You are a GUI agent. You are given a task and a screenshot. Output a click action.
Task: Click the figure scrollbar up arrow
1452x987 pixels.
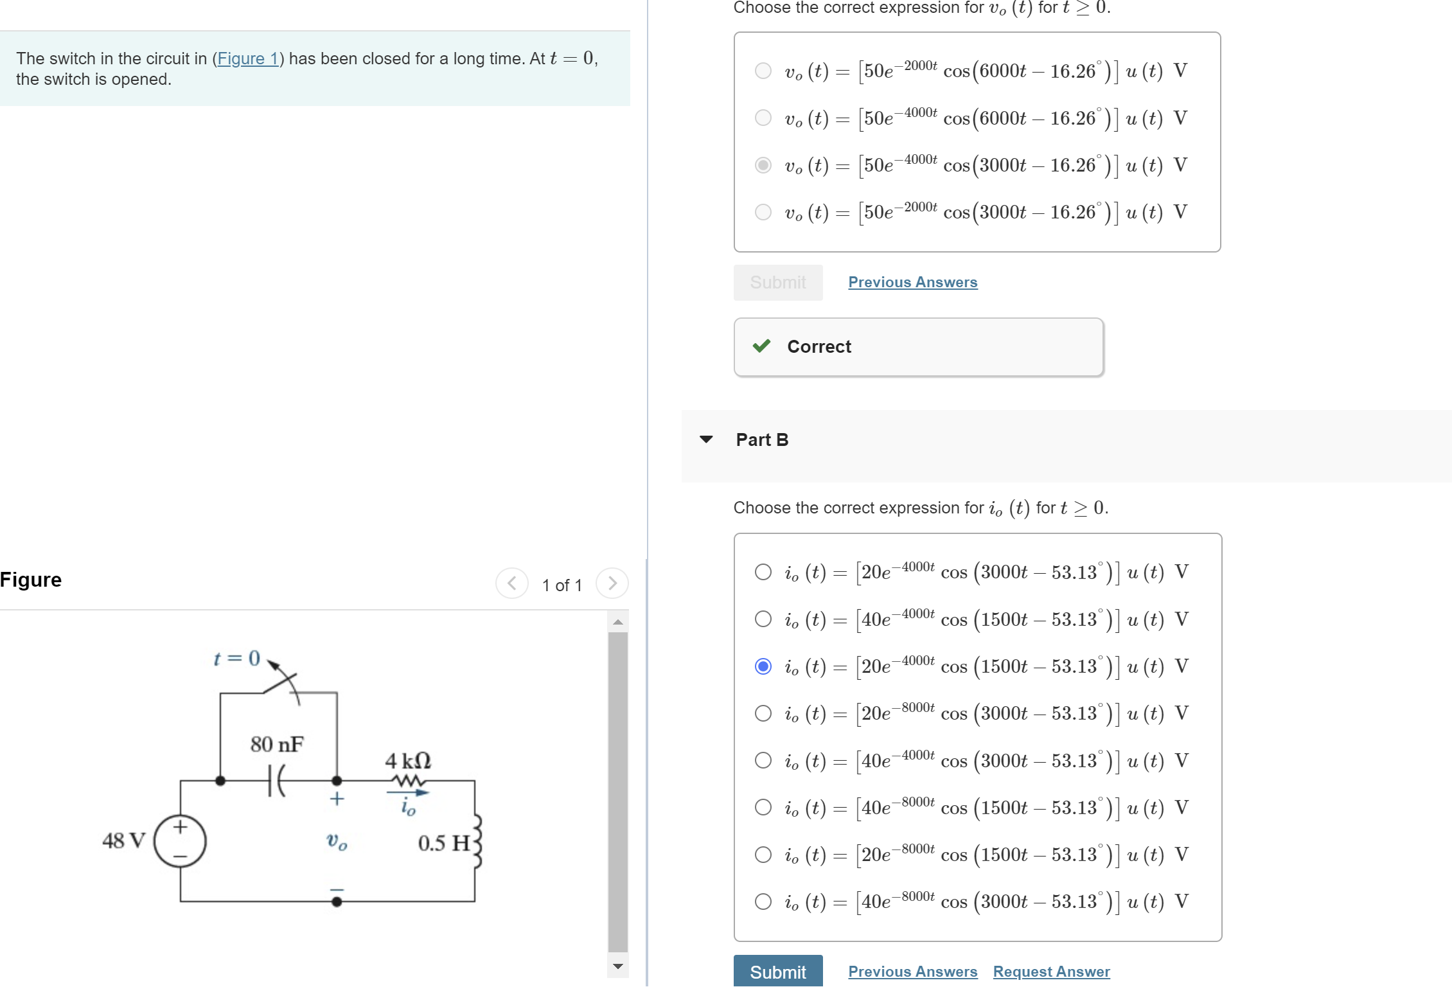[x=618, y=621]
